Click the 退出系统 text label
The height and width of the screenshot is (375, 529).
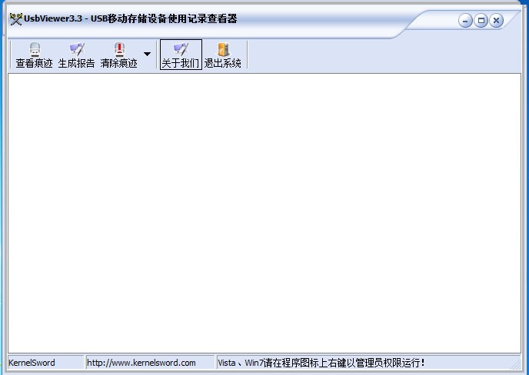click(x=223, y=64)
